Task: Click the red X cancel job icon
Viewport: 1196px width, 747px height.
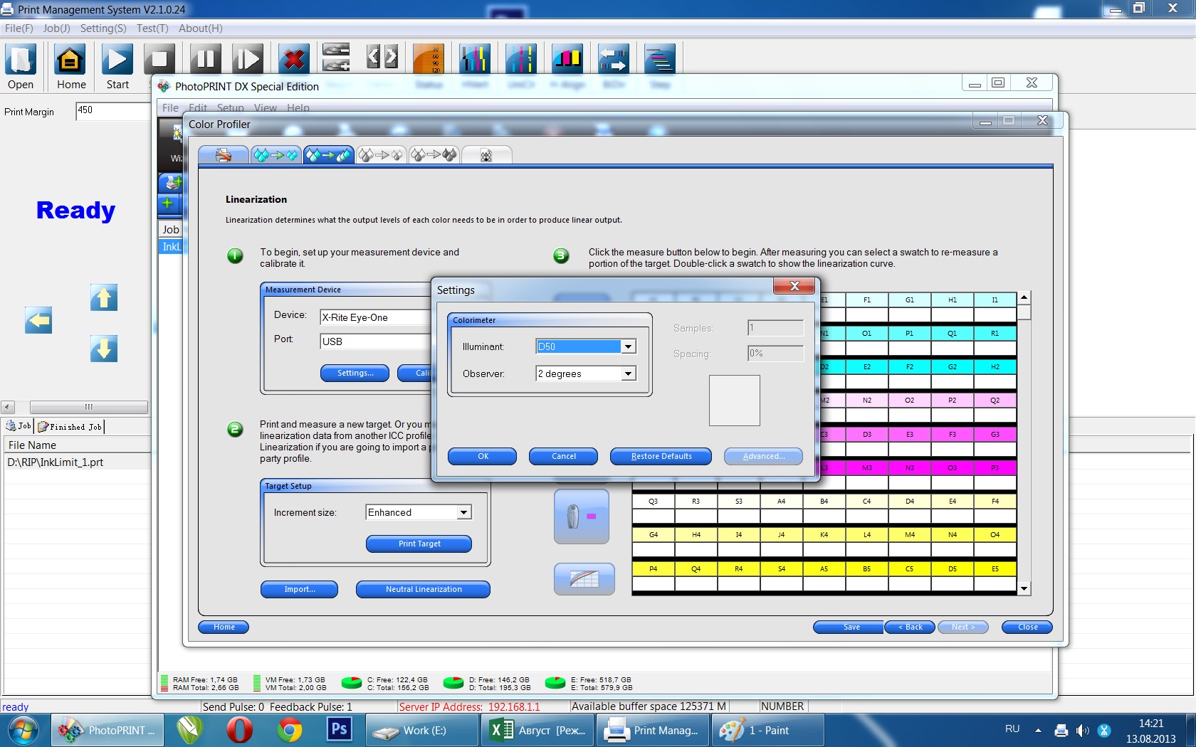Action: pos(294,59)
